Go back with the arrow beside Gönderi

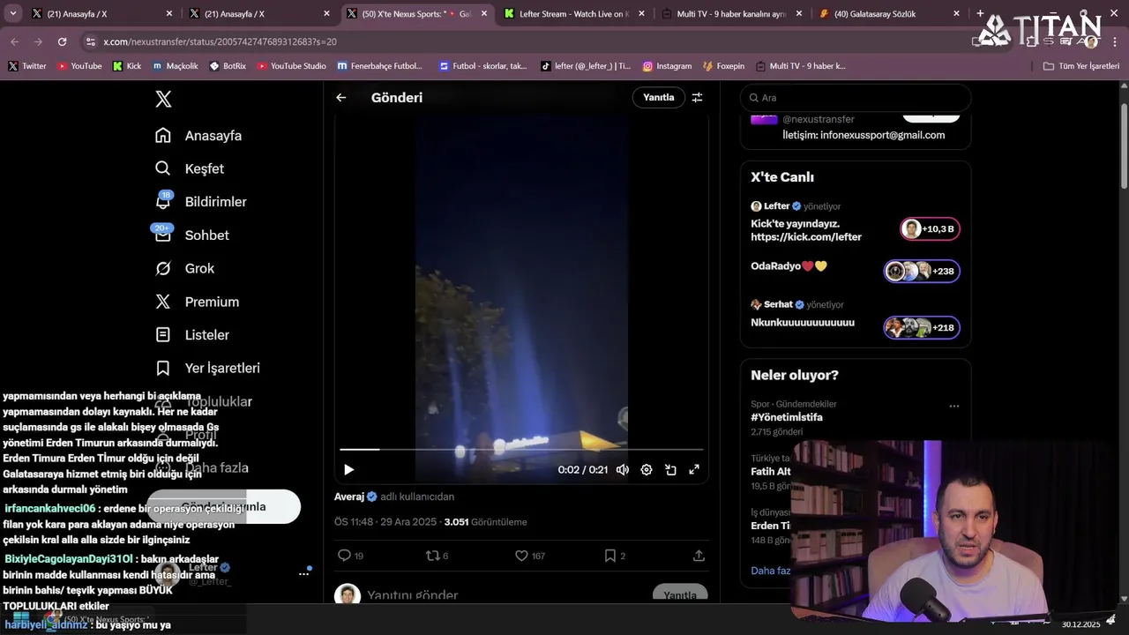tap(341, 98)
